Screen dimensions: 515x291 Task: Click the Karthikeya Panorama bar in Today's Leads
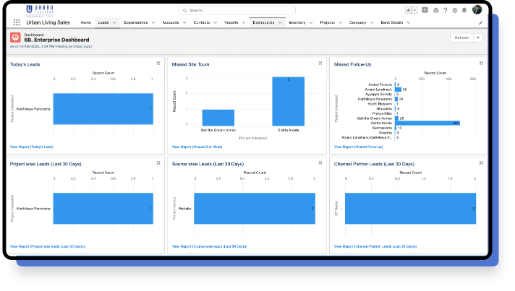103,109
